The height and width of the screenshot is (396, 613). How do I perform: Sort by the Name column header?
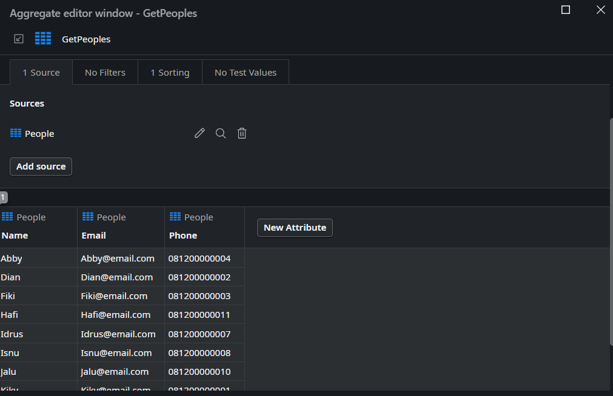pos(15,236)
